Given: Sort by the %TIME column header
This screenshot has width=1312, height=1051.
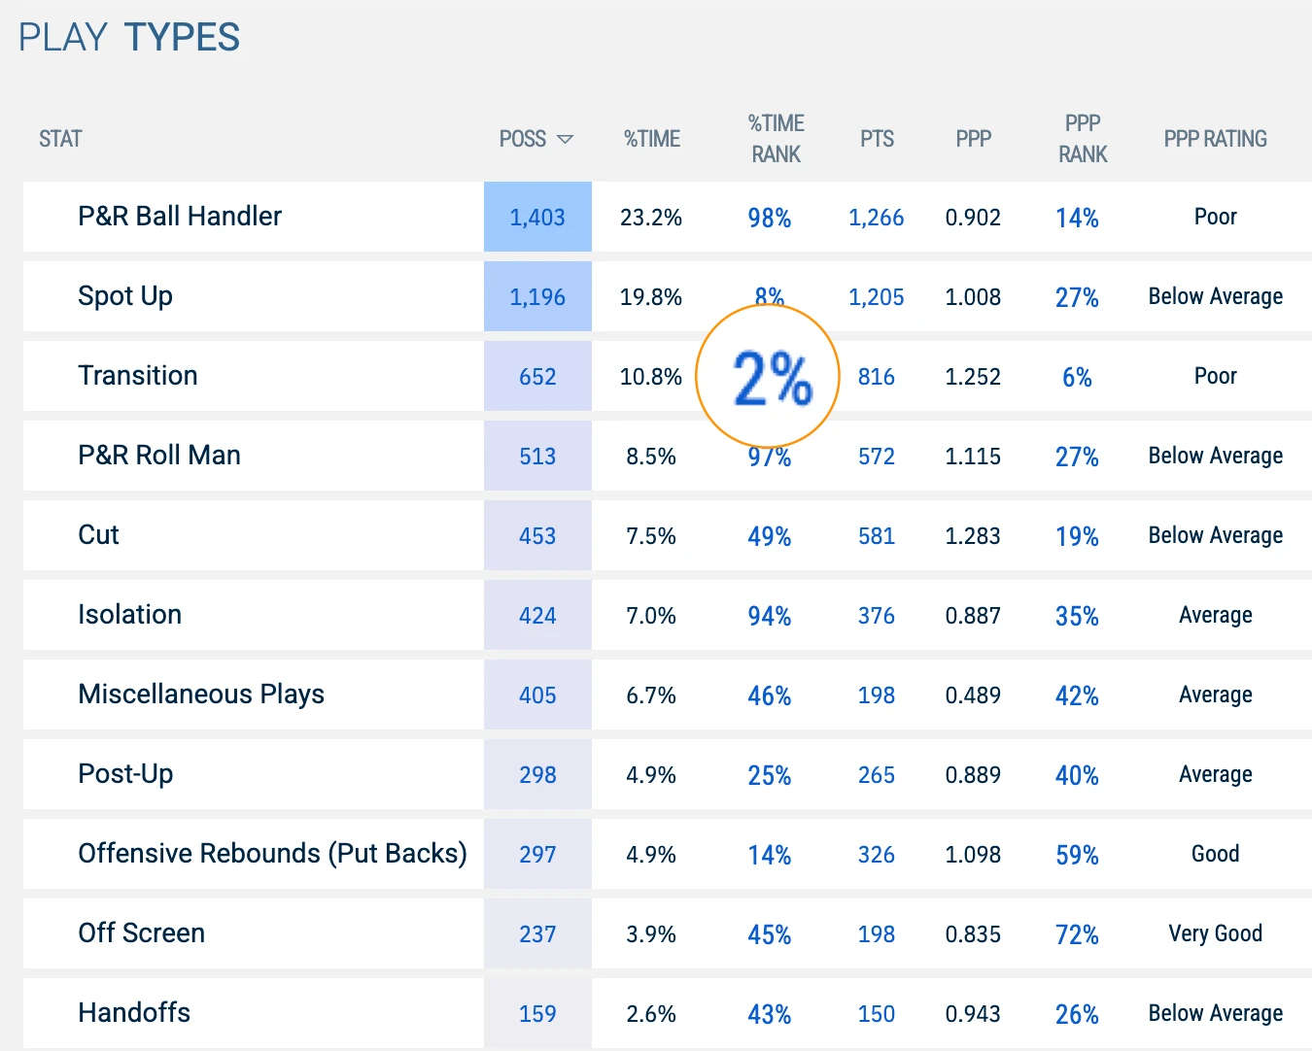Looking at the screenshot, I should click(x=652, y=139).
